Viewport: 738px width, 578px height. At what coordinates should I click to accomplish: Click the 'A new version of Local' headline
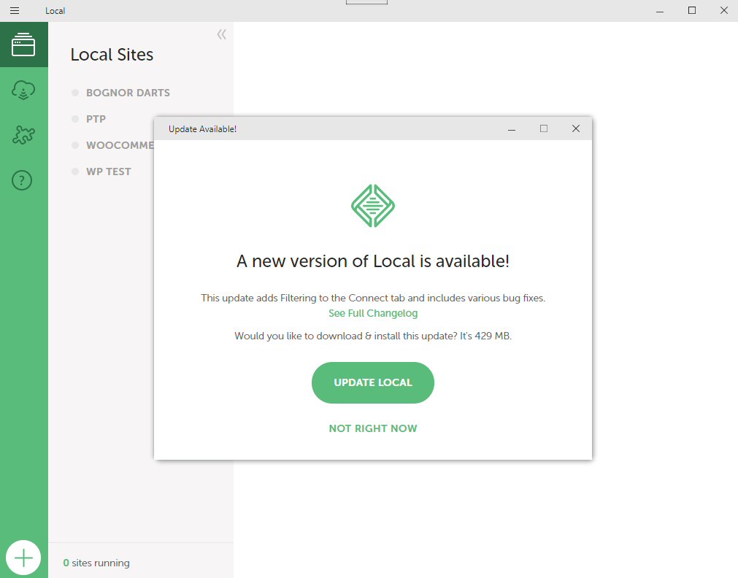(x=373, y=261)
